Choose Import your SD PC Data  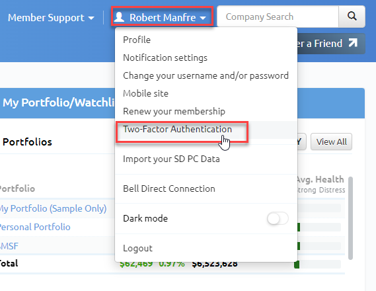171,159
